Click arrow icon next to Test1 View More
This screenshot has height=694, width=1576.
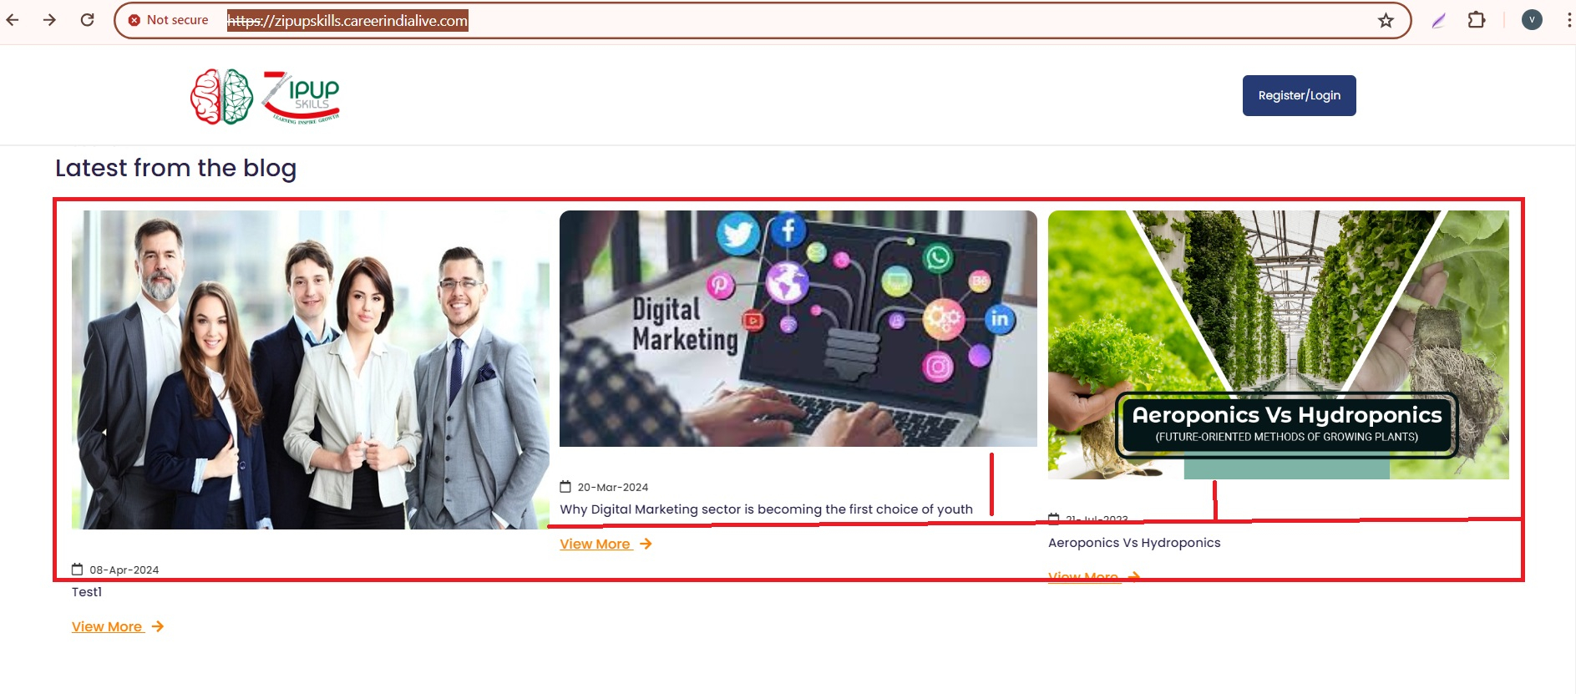(x=158, y=626)
